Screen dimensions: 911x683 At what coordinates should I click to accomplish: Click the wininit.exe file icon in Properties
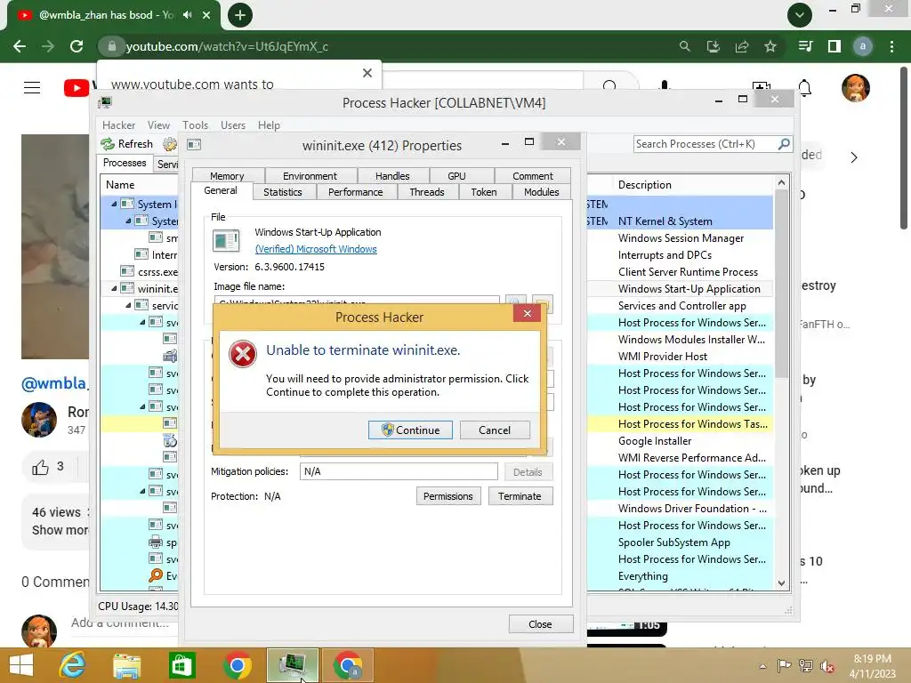(226, 240)
